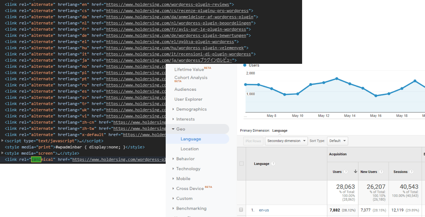Click the zh-cn hreflang value
425x217 pixels.
[x=88, y=122]
